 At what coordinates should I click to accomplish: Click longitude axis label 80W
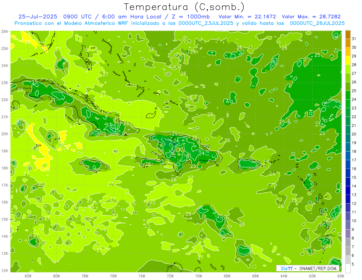(x=56, y=276)
